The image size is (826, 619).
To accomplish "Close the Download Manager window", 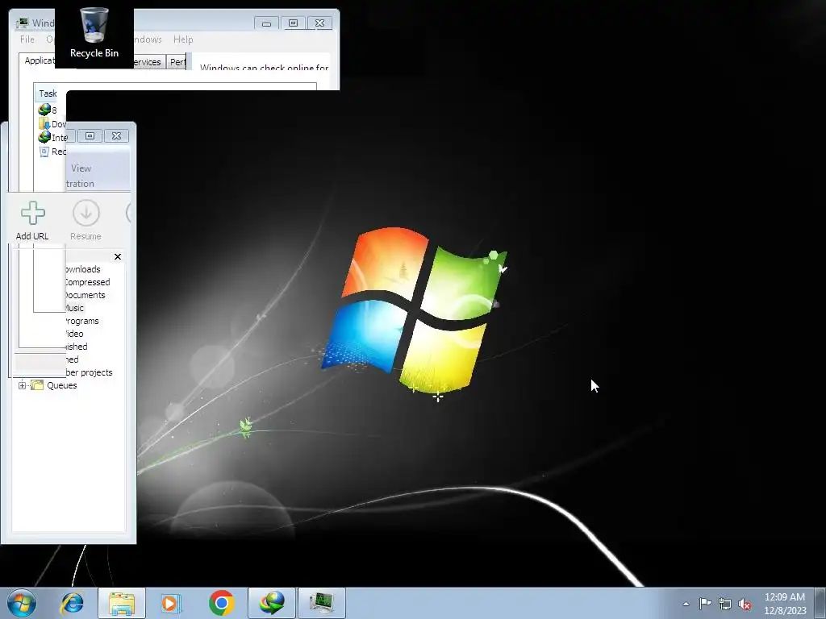I will point(116,135).
